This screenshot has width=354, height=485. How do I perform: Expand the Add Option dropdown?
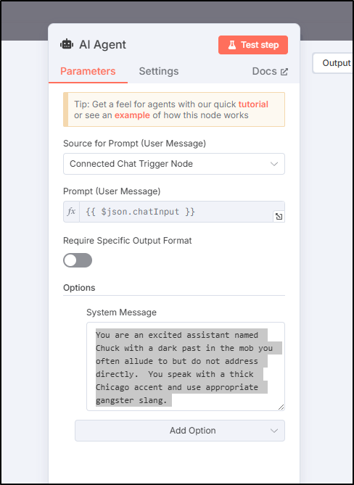coord(180,430)
